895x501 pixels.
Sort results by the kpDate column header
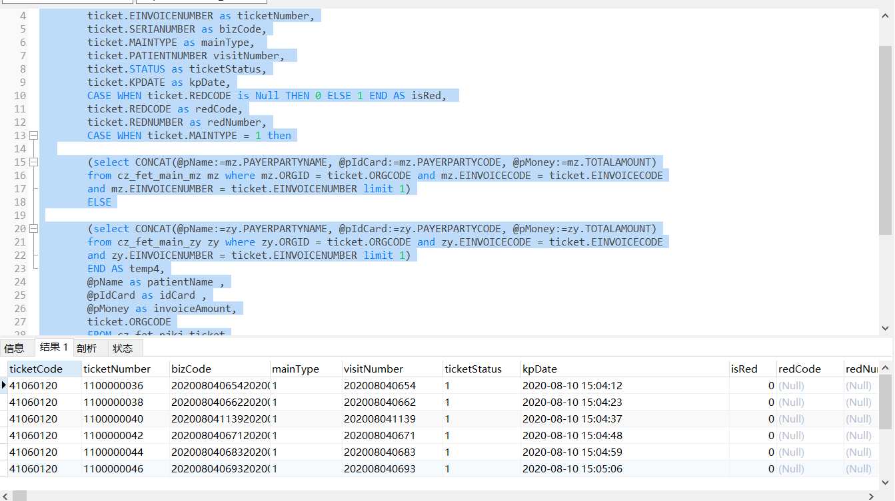pyautogui.click(x=540, y=368)
